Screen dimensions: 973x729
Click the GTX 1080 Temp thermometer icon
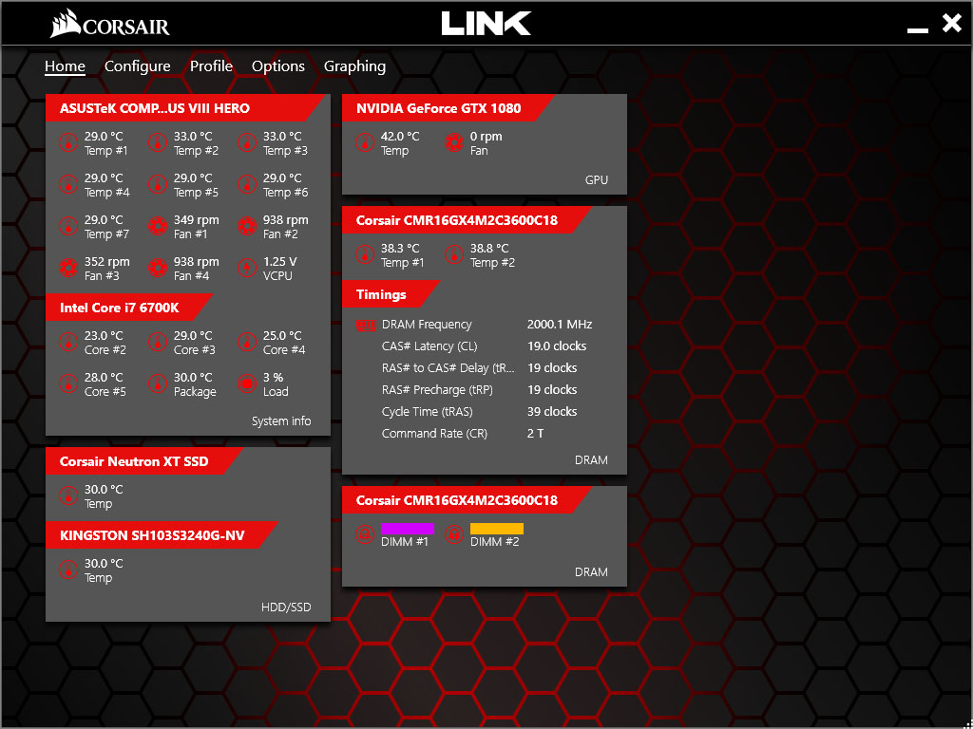[x=365, y=143]
